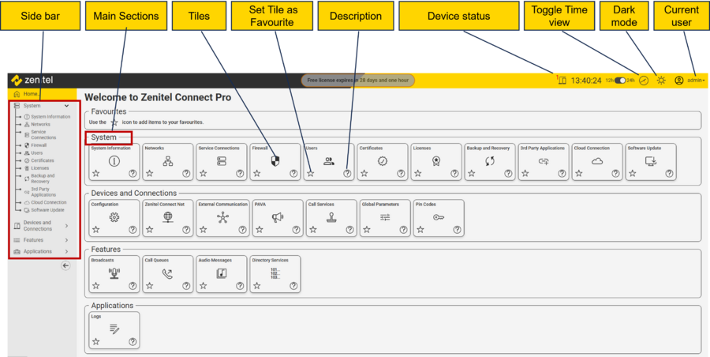Select Networks in the sidebar tree

pos(37,124)
